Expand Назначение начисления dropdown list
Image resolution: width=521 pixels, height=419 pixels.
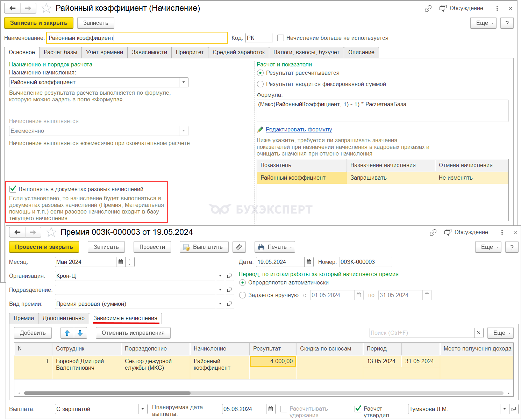pos(184,82)
